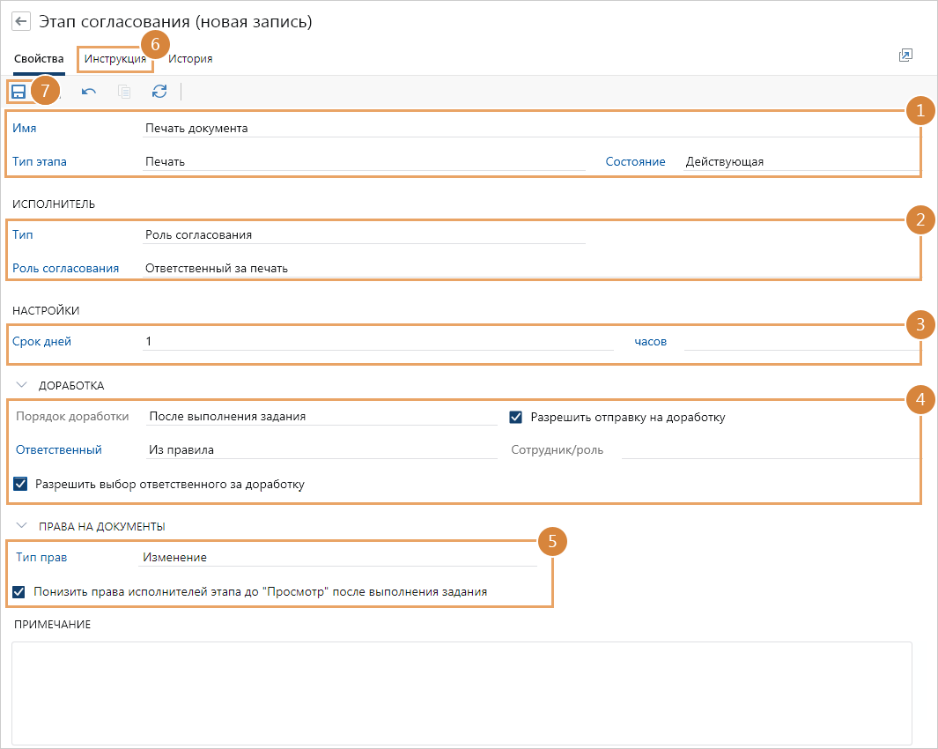Uncheck "Разрешить выбор ответственного за доработку"

[21, 484]
